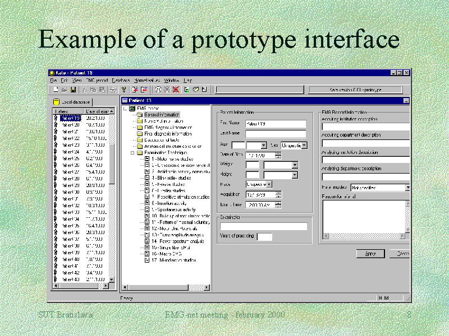The height and width of the screenshot is (336, 449).
Task: Switch to the Local database tab
Action: (x=73, y=102)
